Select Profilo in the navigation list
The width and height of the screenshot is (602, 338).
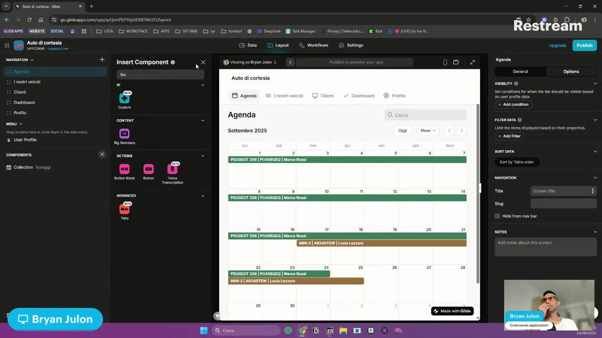click(55, 113)
